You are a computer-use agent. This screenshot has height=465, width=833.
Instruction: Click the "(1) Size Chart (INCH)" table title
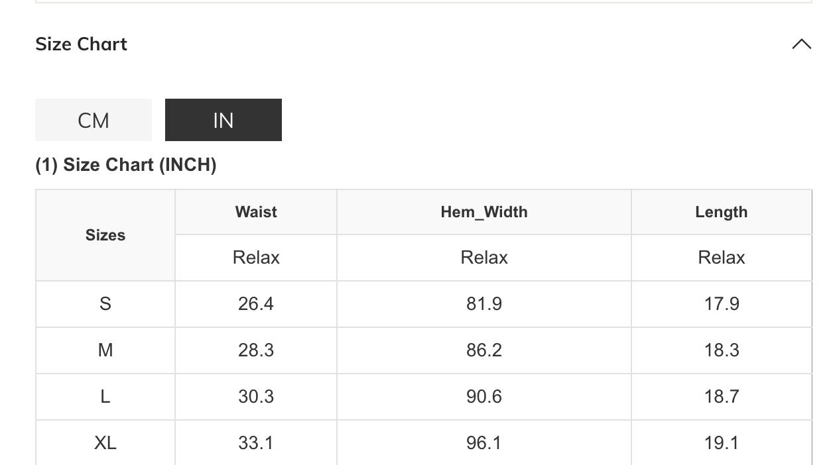tap(126, 165)
